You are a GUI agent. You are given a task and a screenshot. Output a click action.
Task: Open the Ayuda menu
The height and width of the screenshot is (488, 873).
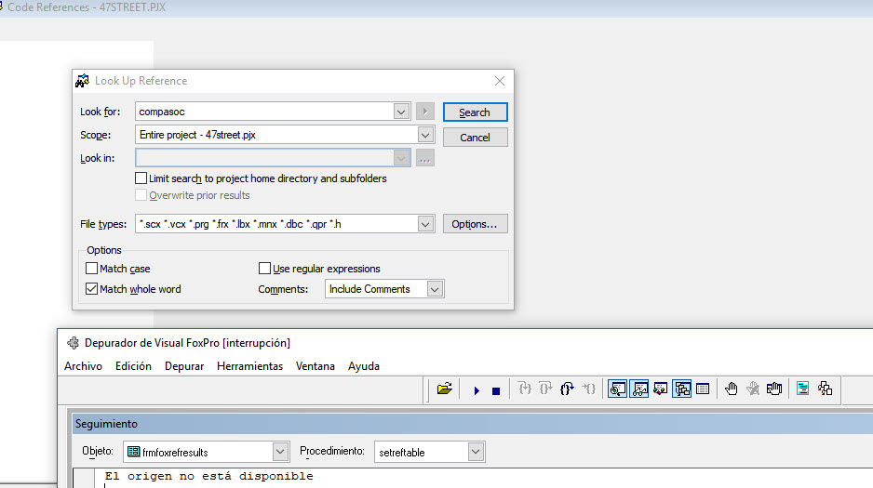[x=364, y=366]
